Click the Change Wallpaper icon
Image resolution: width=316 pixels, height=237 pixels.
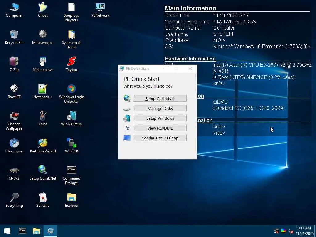14,121
